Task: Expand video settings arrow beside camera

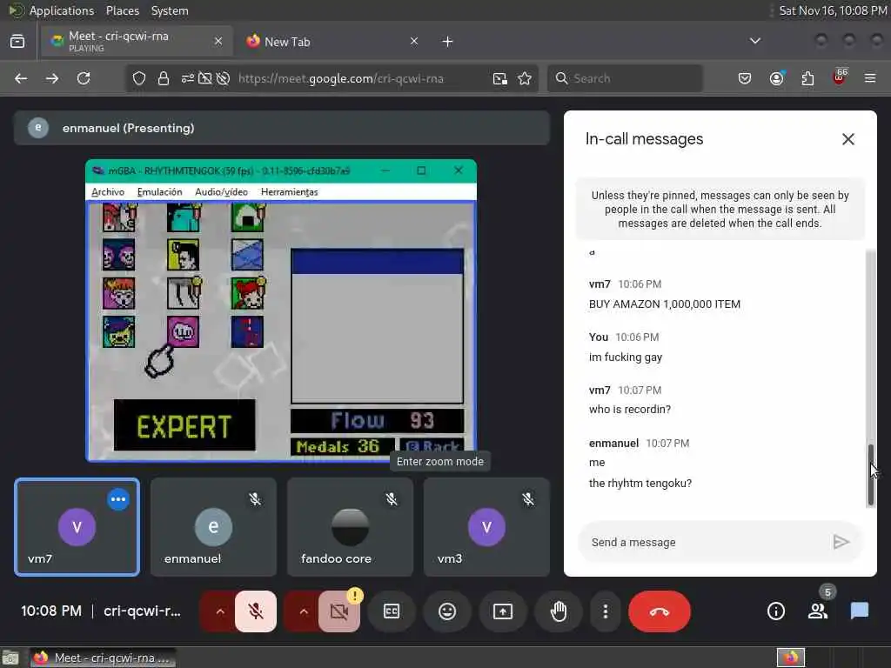Action: click(x=304, y=611)
